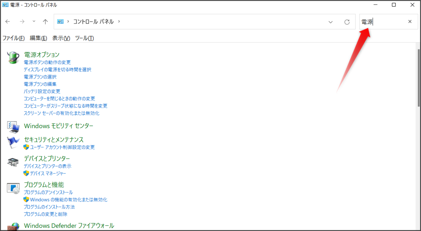
Task: Minimize the Control Panel window
Action: click(x=375, y=5)
